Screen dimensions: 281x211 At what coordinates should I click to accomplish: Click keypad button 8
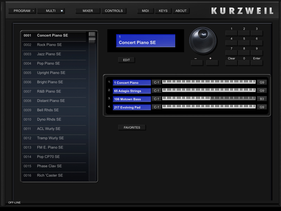pos(244,53)
